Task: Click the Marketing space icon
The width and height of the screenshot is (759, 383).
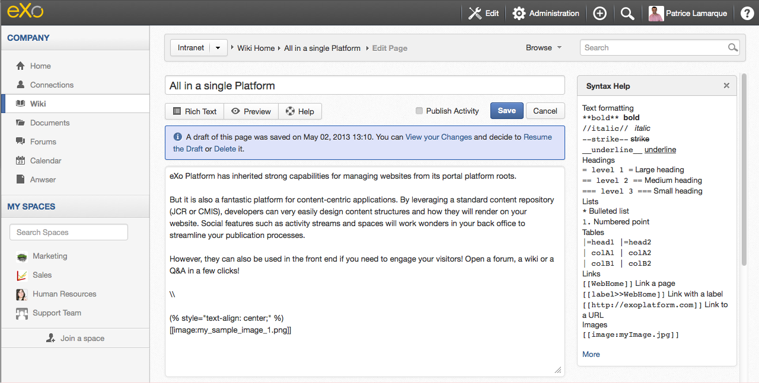Action: pos(22,256)
